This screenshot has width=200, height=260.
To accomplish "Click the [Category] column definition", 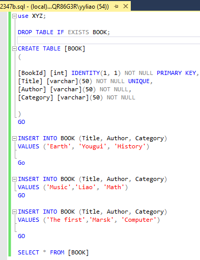I will (36, 97).
